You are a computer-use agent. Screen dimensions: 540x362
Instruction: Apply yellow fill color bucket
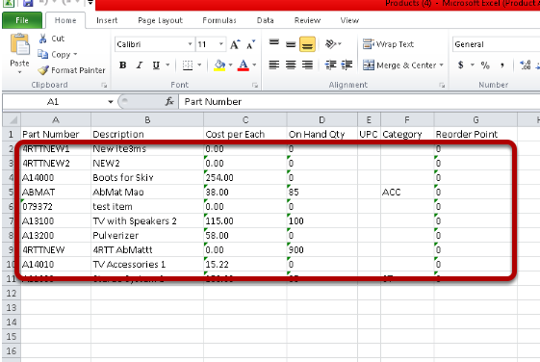pyautogui.click(x=219, y=65)
